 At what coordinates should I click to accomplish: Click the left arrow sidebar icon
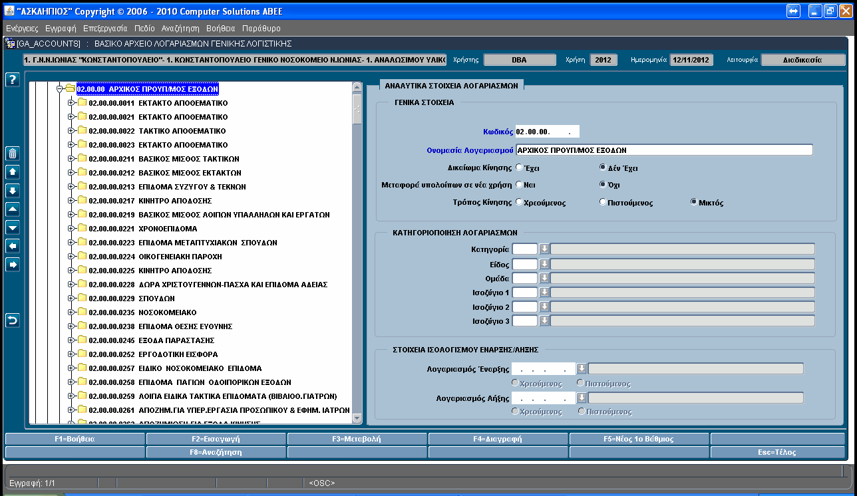pos(12,246)
